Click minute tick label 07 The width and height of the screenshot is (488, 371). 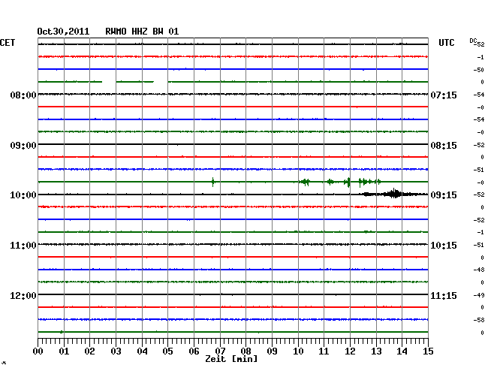220,351
